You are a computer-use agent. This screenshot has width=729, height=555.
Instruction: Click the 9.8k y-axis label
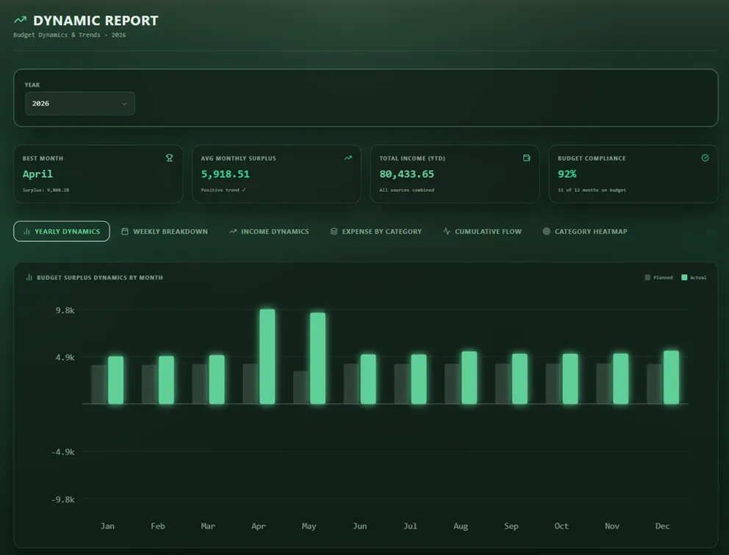pyautogui.click(x=65, y=310)
